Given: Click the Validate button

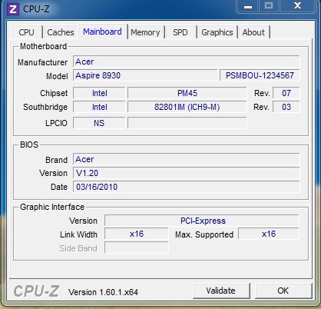Looking at the screenshot, I should [x=221, y=291].
